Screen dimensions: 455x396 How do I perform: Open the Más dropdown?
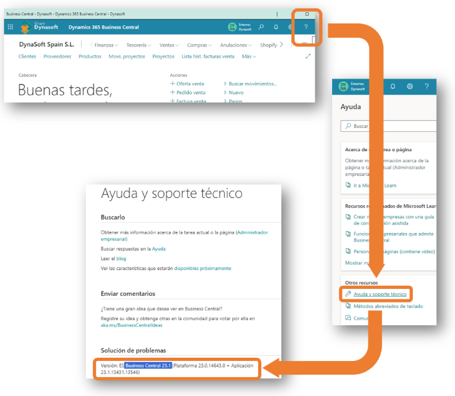[249, 56]
